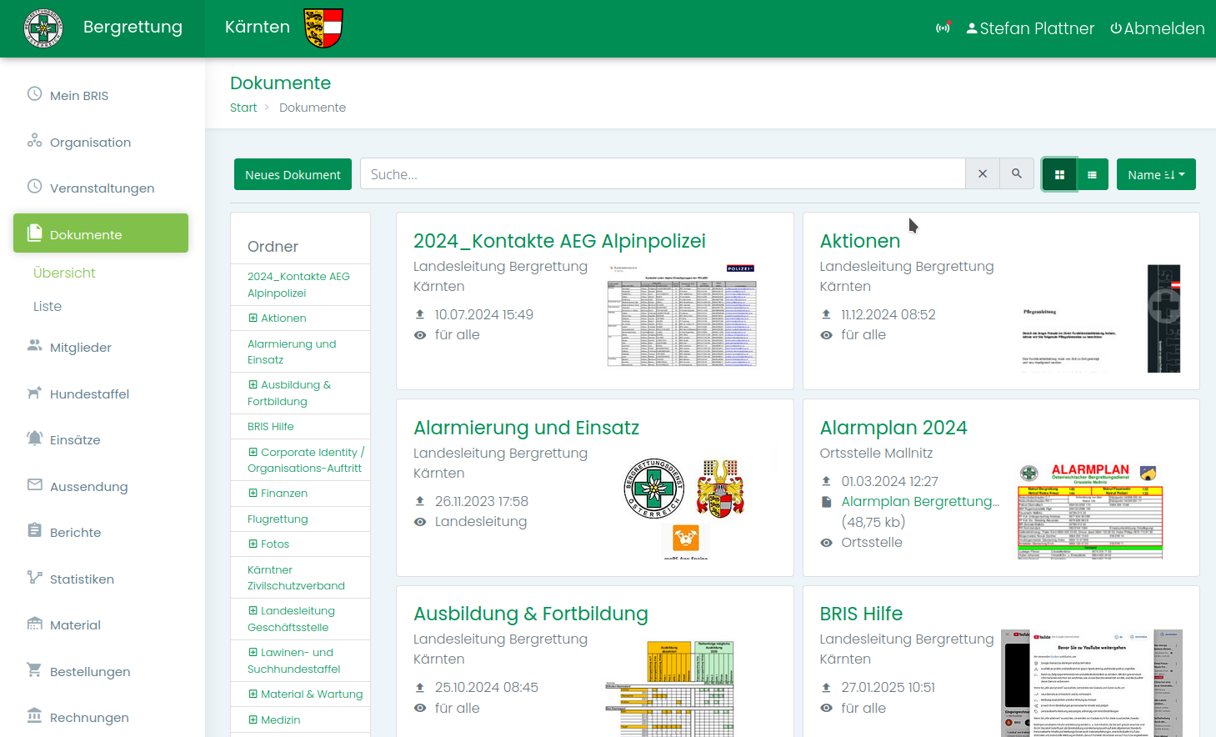Click the broadcast signal status icon

click(943, 28)
